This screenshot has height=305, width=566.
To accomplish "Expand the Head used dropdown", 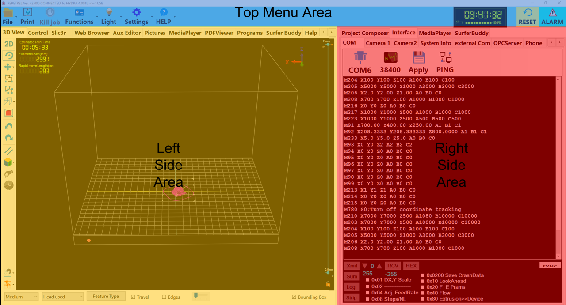I will pyautogui.click(x=62, y=297).
